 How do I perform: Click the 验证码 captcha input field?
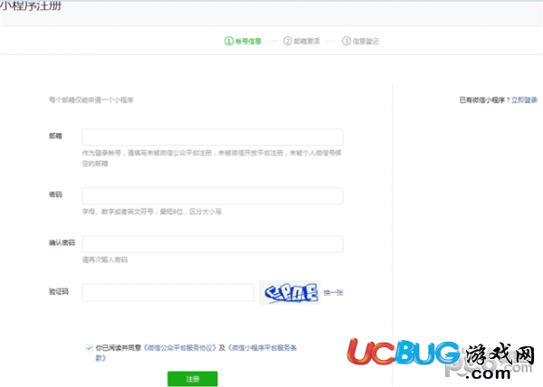click(168, 293)
